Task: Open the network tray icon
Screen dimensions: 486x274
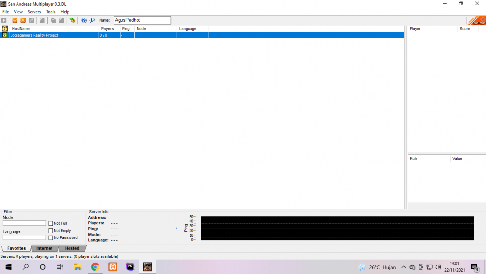Action: 429,267
